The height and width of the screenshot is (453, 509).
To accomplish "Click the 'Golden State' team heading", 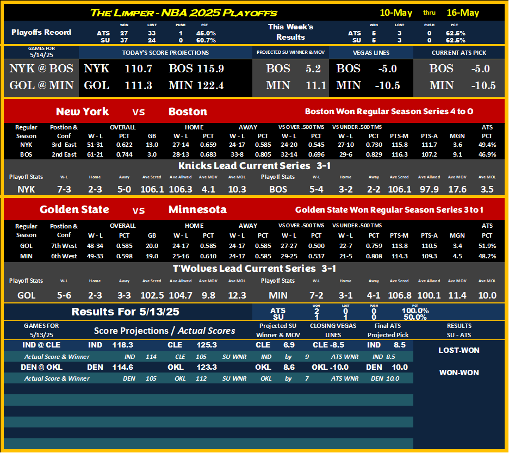I will coord(74,209).
